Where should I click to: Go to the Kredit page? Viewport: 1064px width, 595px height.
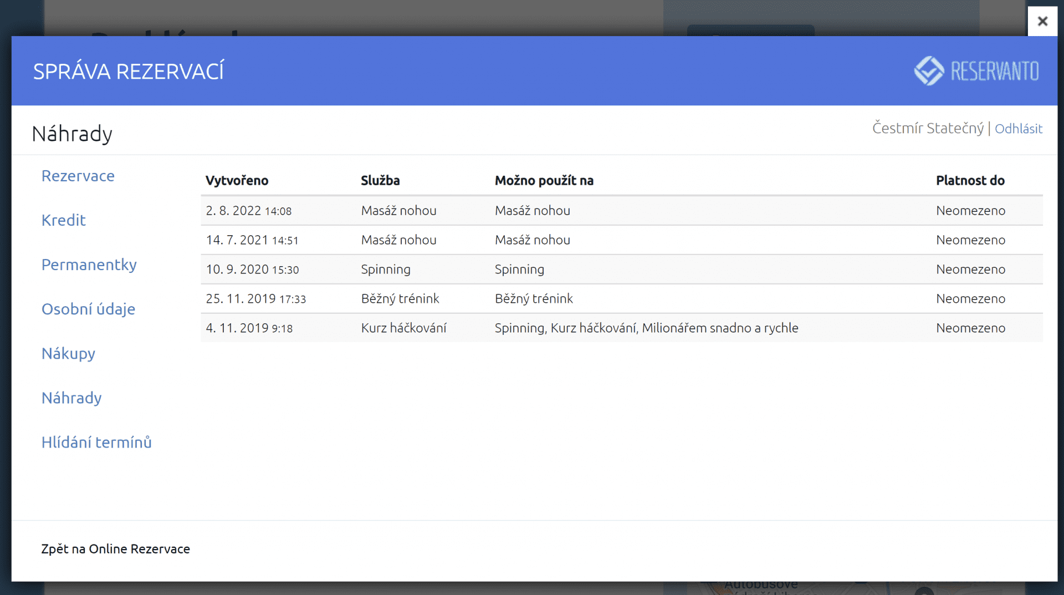(64, 220)
